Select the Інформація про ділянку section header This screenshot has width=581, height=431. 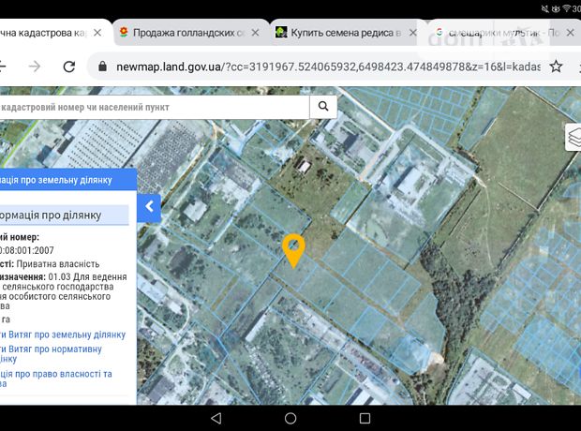point(64,215)
